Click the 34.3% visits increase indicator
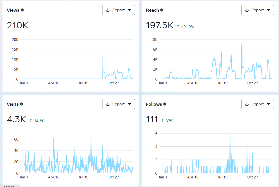Image resolution: width=279 pixels, height=187 pixels. tap(37, 121)
